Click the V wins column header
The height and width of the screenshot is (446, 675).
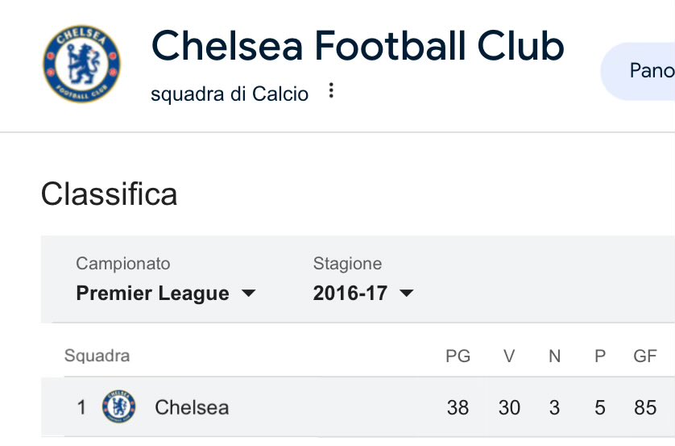(x=509, y=356)
